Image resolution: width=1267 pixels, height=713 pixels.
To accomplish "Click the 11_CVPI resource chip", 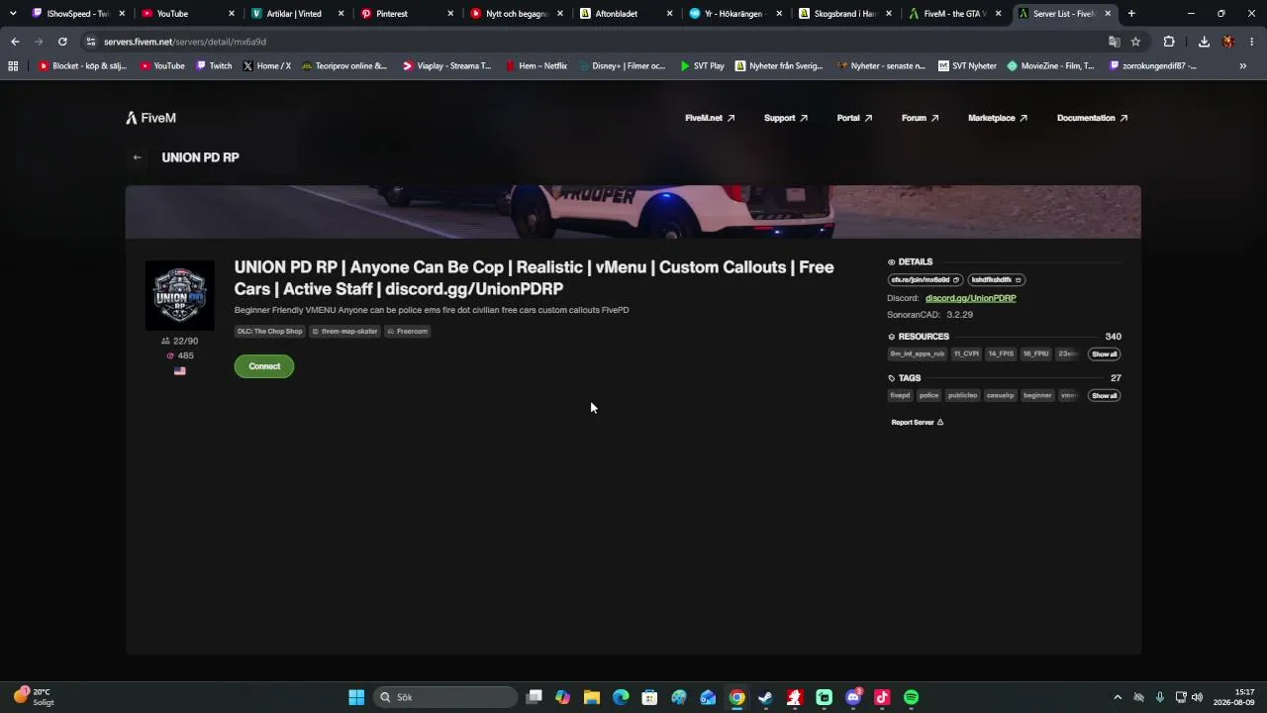I will point(966,355).
